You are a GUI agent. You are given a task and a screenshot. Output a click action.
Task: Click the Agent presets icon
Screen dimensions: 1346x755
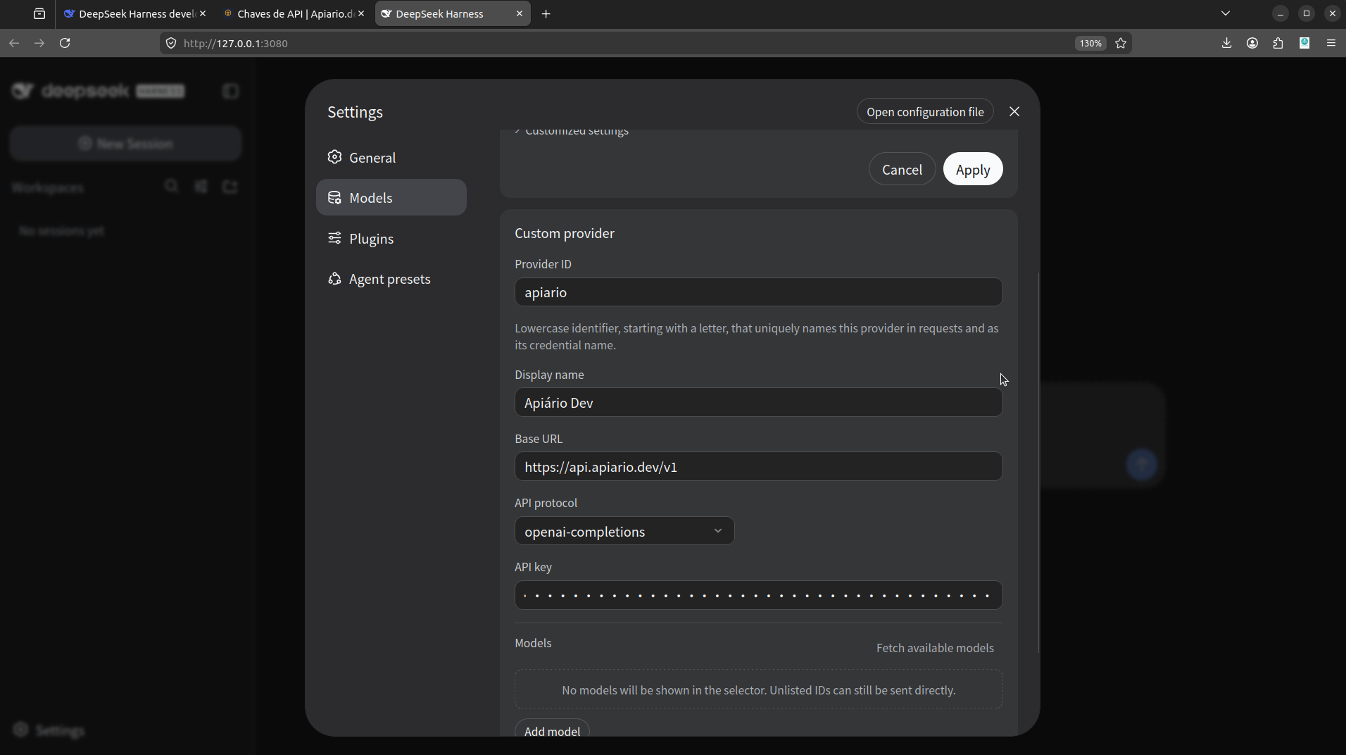click(334, 279)
